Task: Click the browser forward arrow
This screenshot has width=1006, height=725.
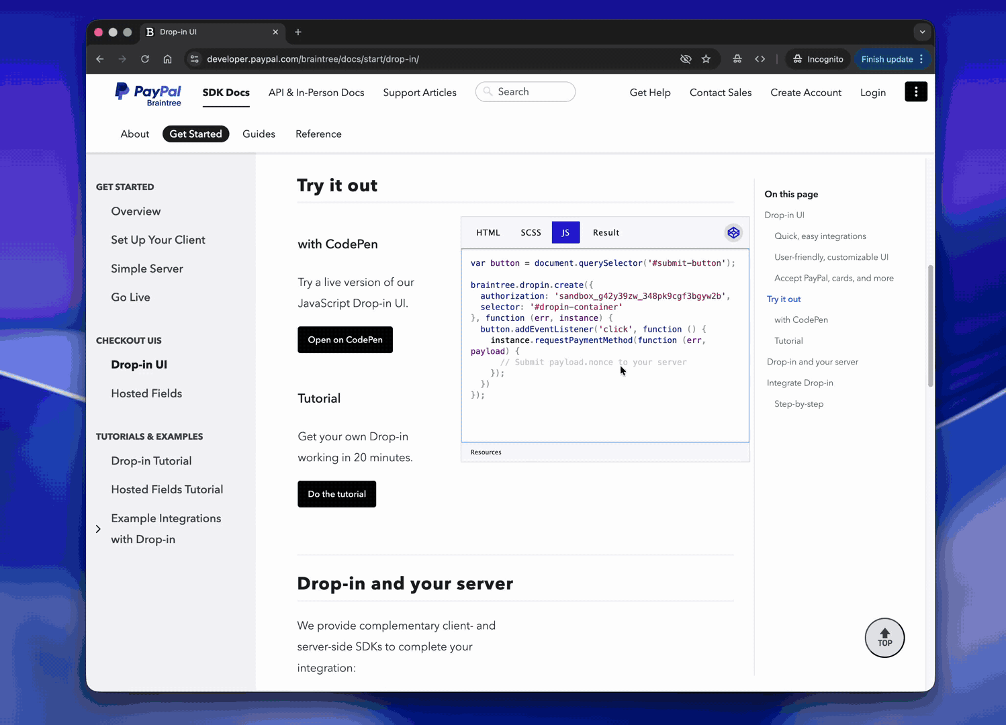Action: click(122, 59)
